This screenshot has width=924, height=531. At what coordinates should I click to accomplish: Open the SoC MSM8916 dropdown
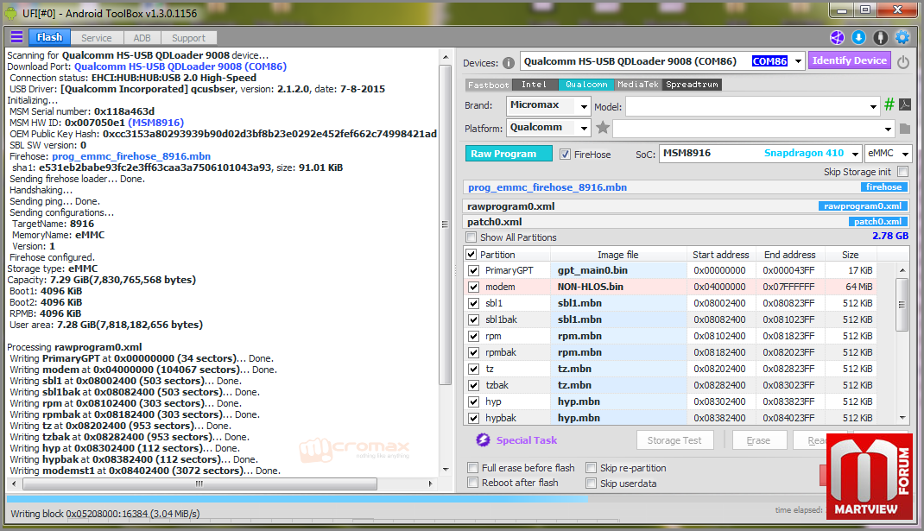(x=854, y=154)
